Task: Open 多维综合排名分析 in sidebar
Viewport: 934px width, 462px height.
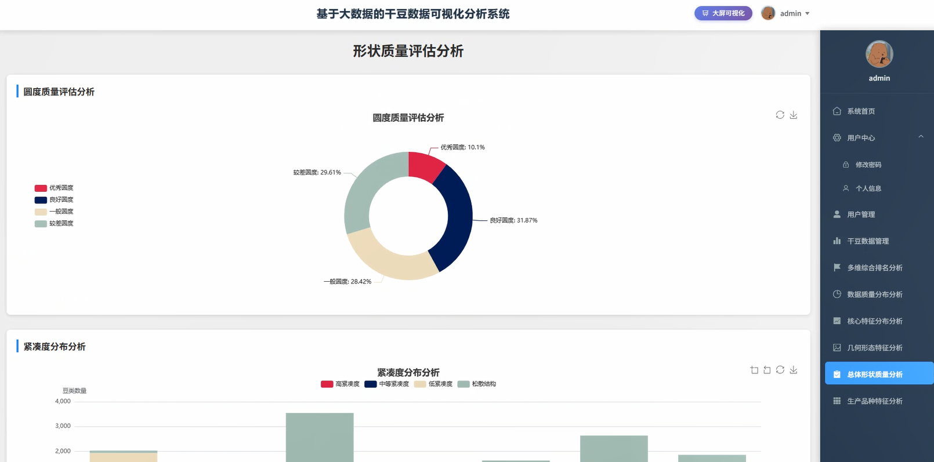Action: [877, 267]
